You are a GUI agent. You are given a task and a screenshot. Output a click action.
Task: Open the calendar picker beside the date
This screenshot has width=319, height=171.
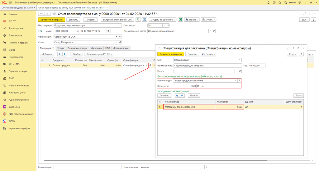click(x=108, y=31)
